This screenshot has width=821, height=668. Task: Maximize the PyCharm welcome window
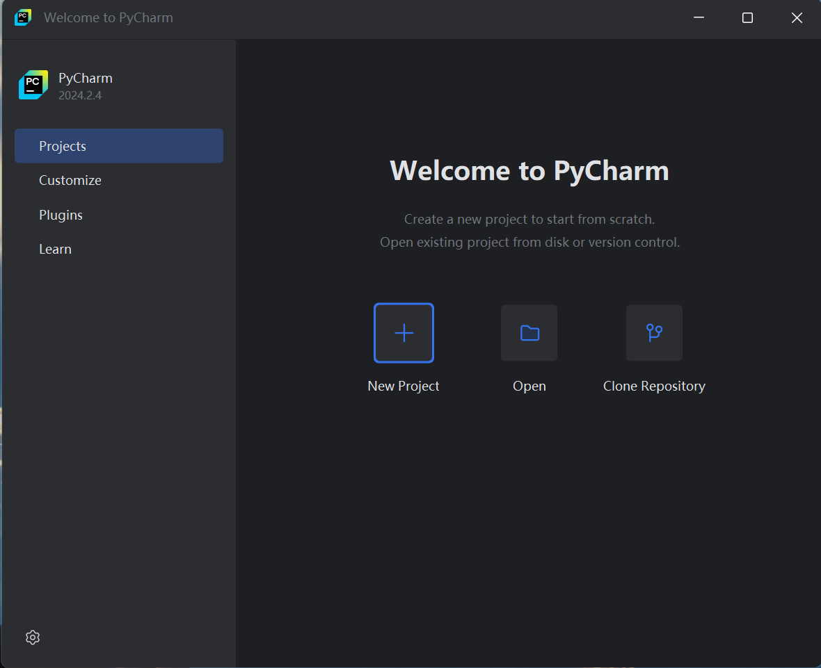tap(748, 18)
